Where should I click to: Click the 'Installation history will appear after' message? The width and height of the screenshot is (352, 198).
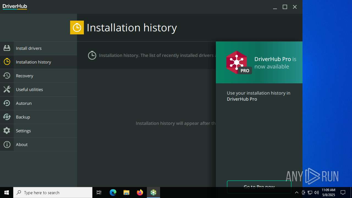176,123
